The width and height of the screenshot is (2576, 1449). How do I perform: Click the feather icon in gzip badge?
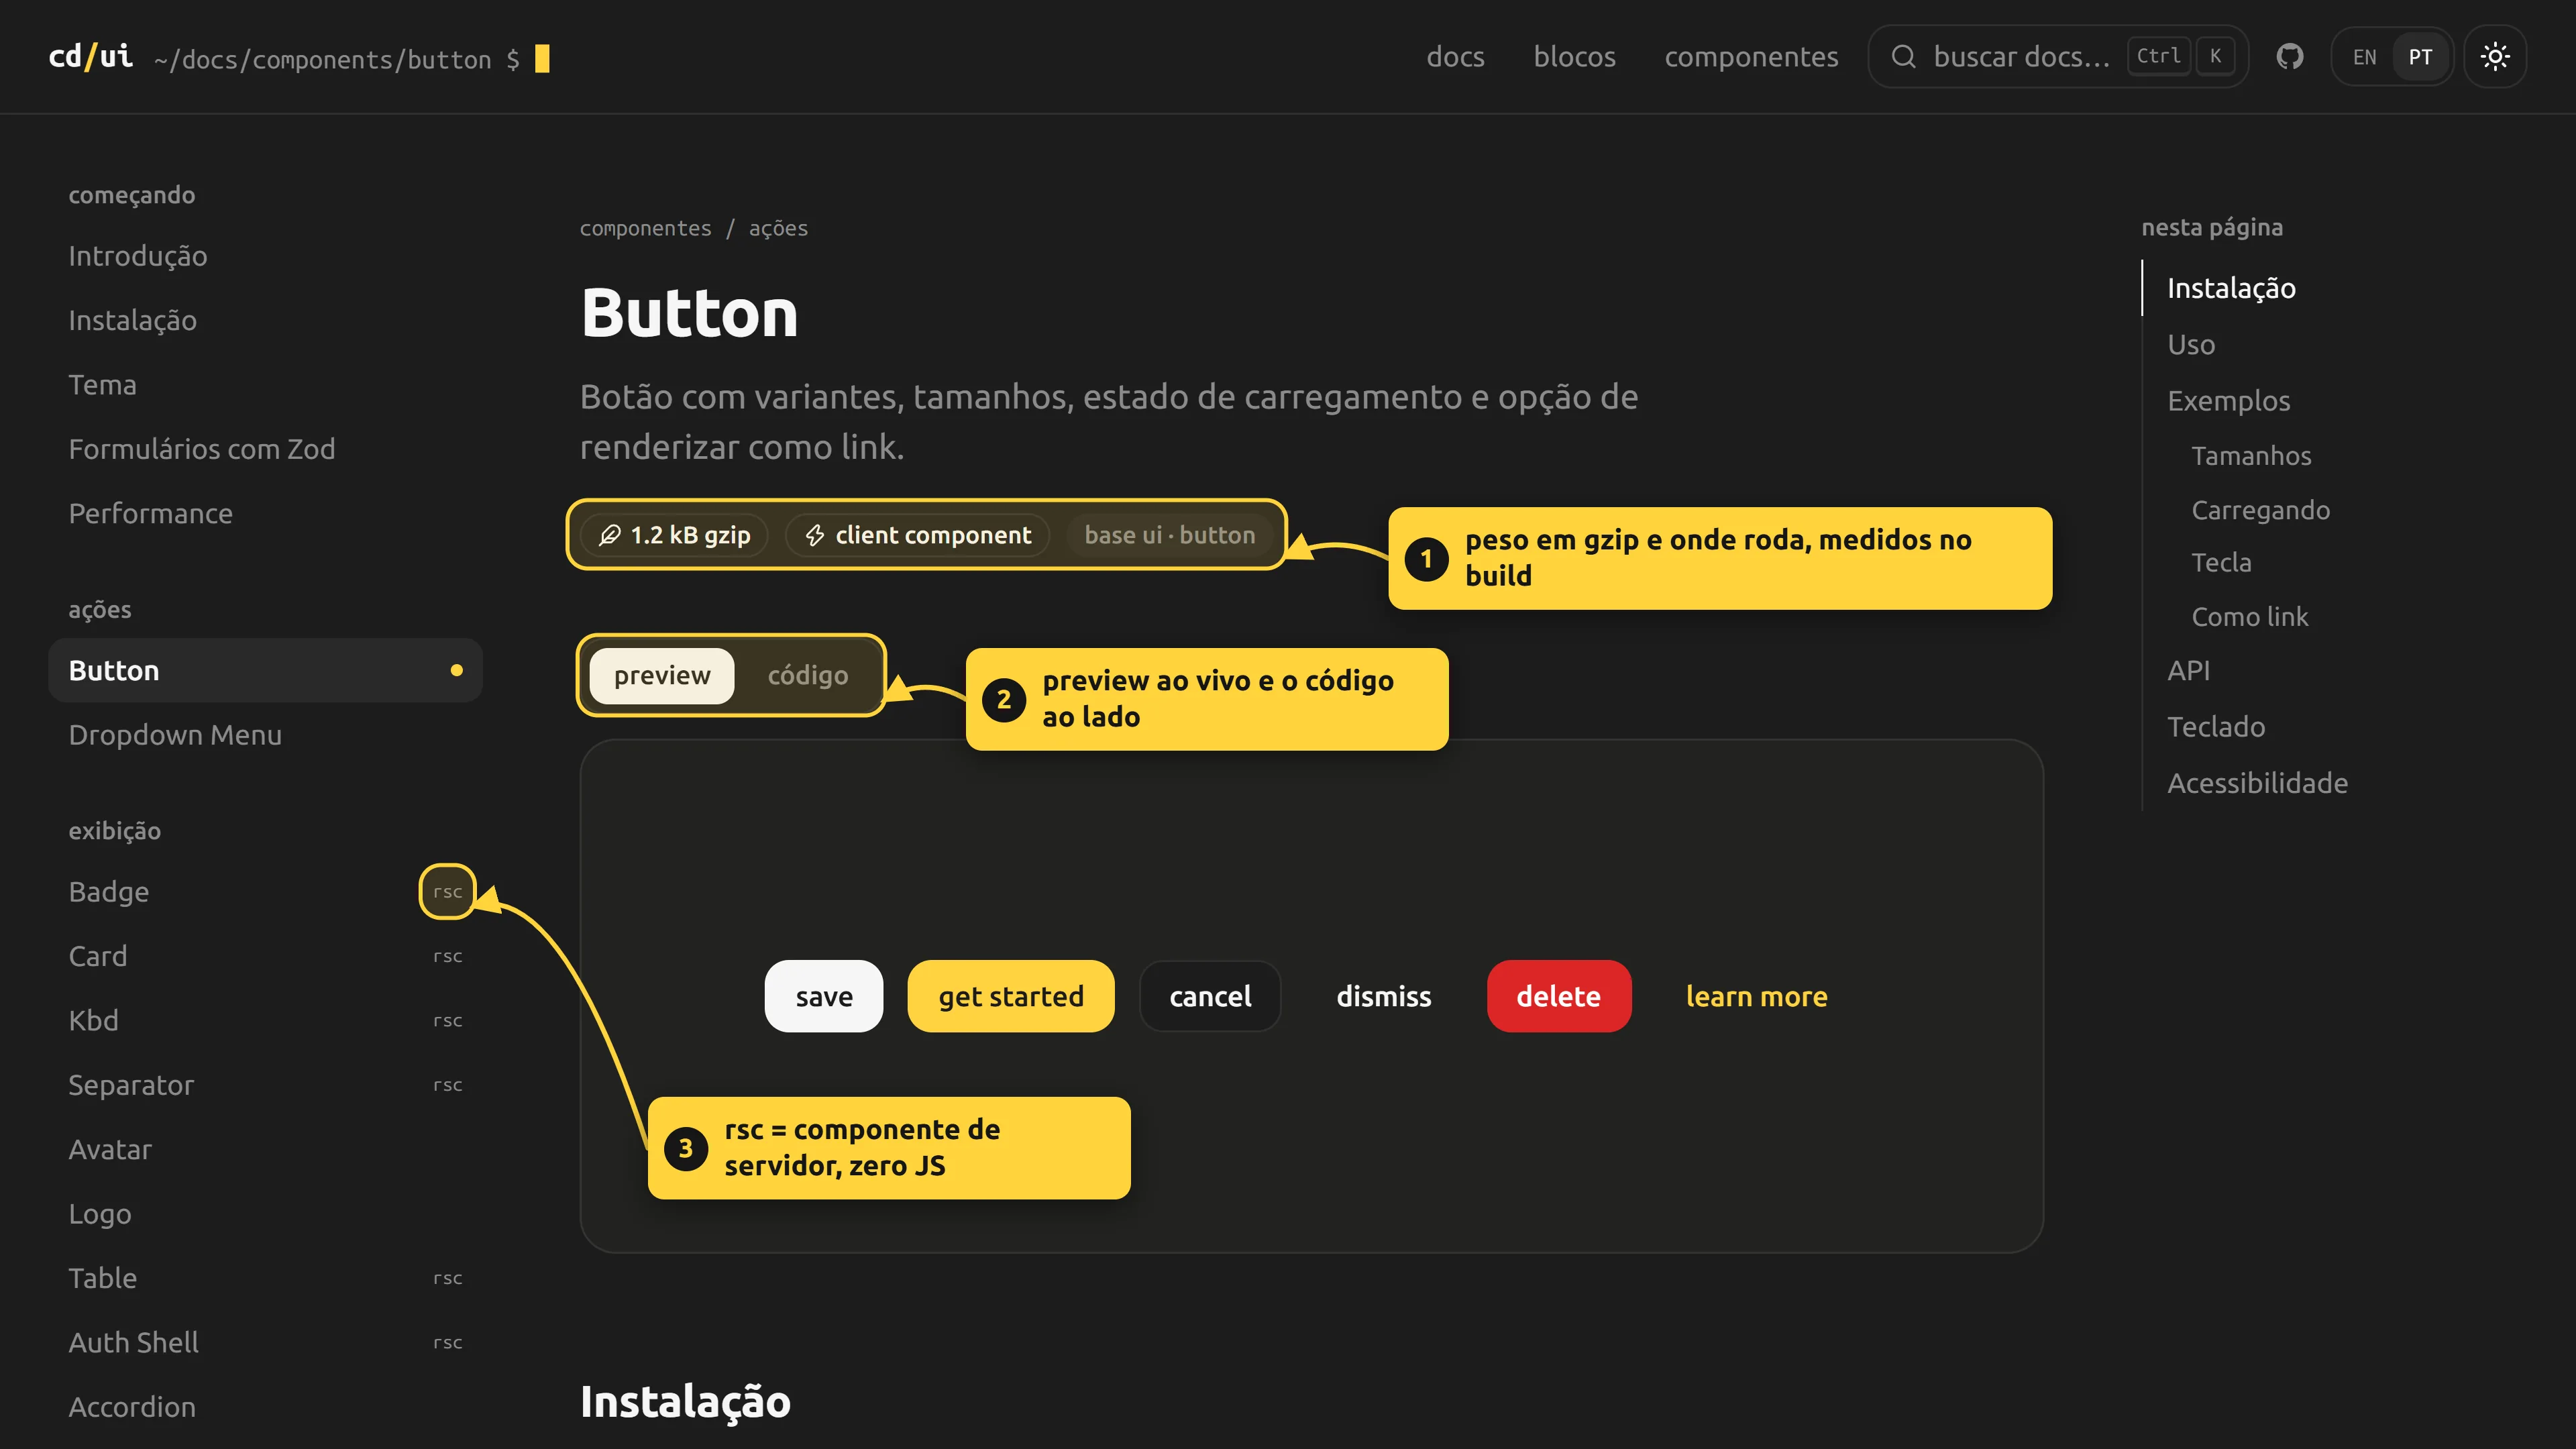[x=609, y=535]
